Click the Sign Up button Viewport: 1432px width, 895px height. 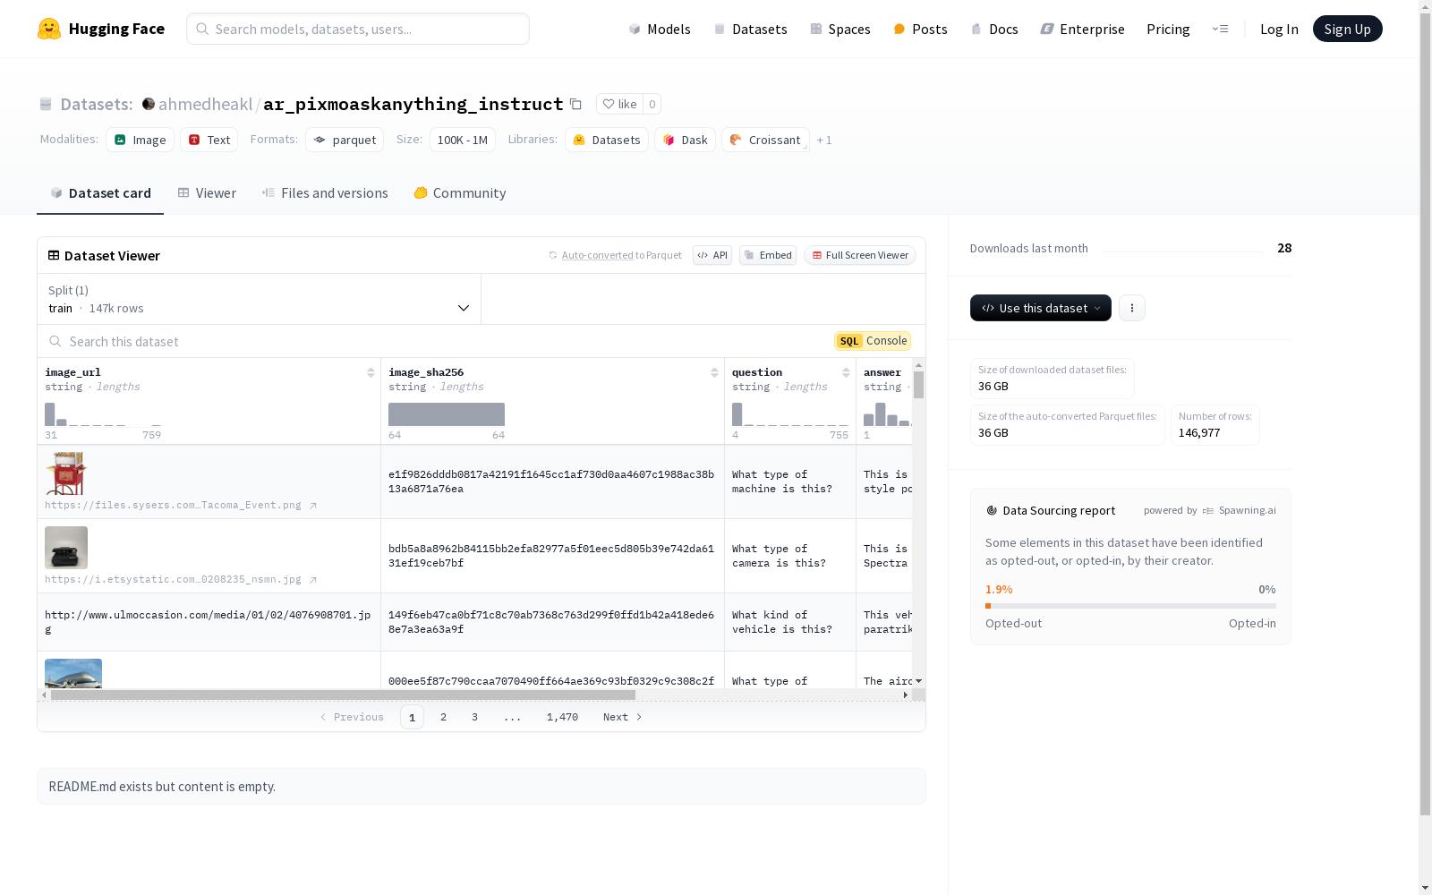point(1347,29)
